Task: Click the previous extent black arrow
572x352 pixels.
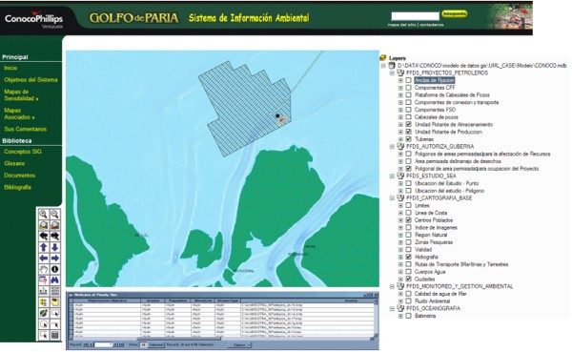Action: pyautogui.click(x=44, y=237)
